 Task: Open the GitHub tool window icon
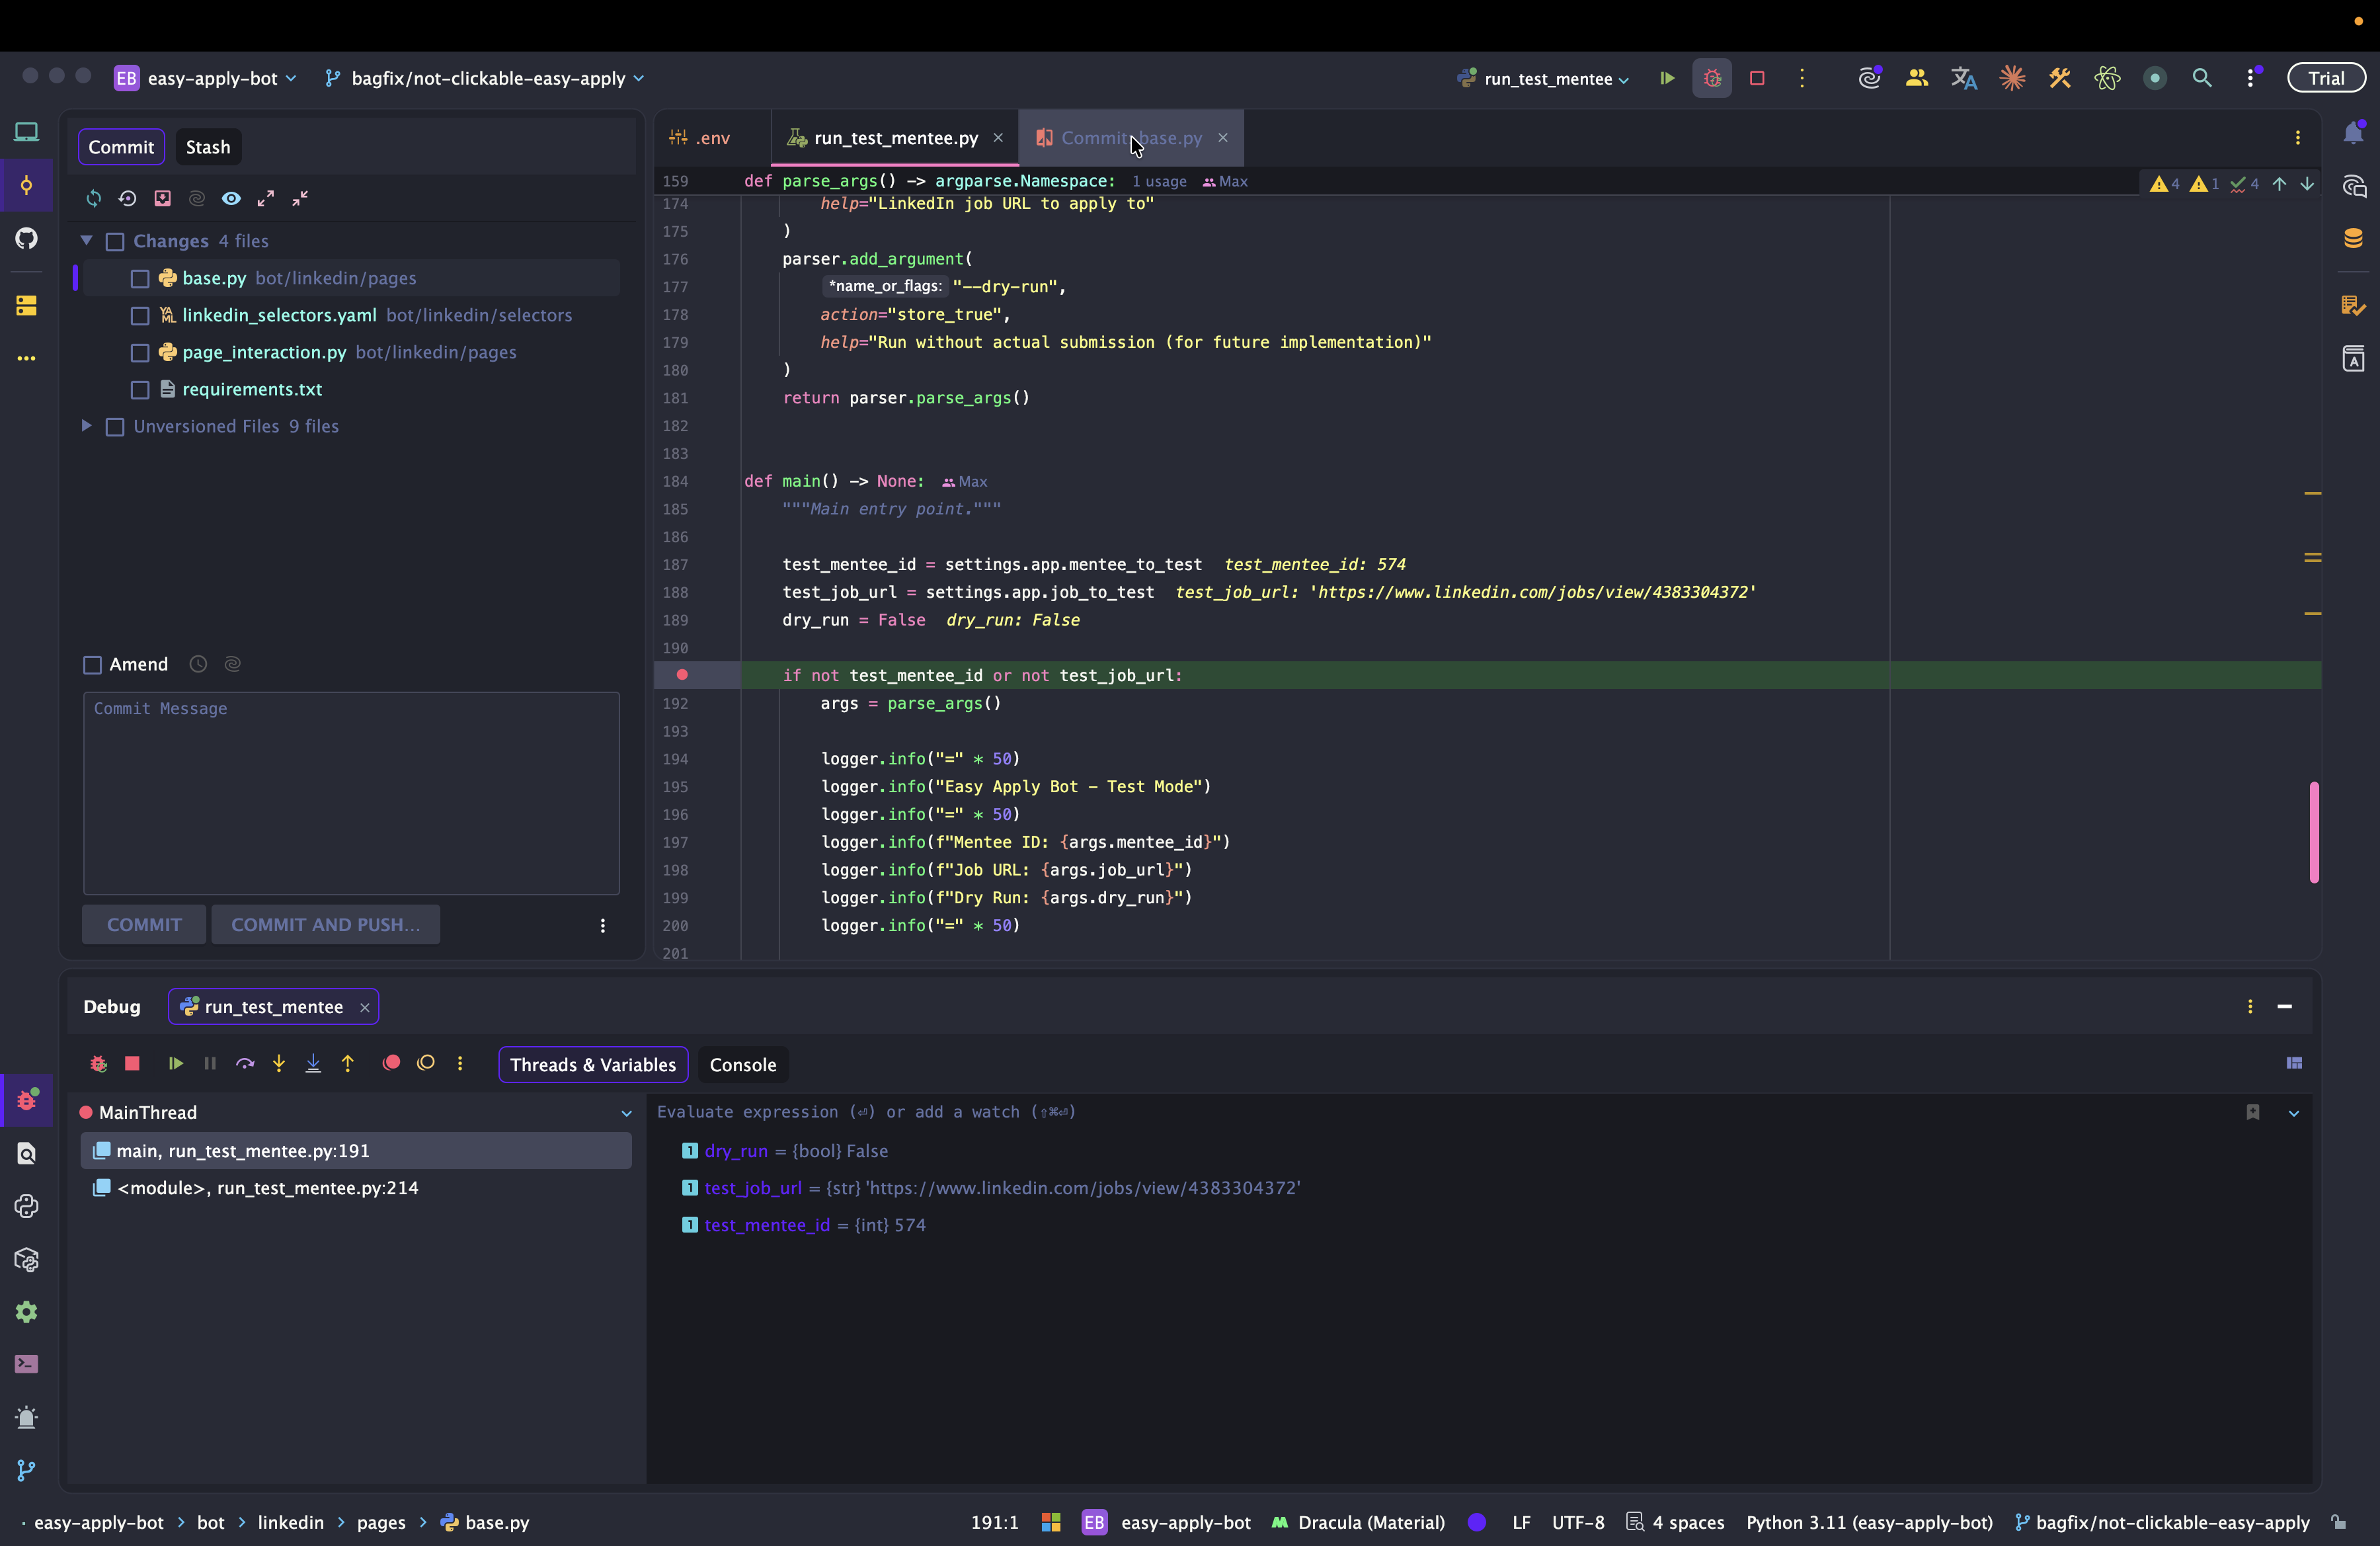click(26, 238)
